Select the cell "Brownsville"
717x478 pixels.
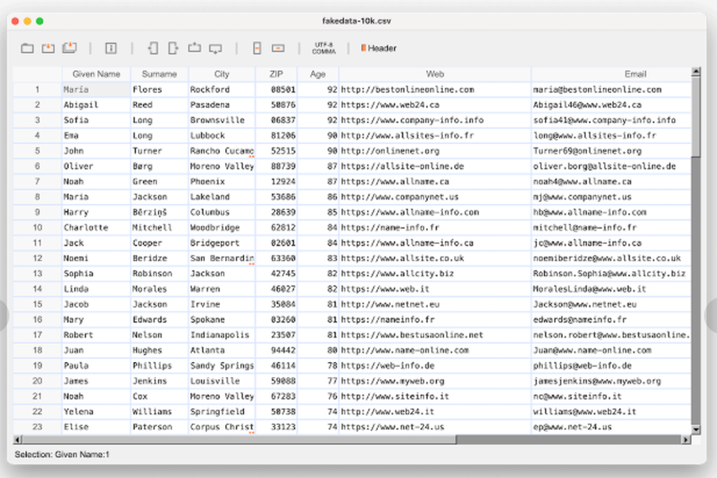coord(222,120)
